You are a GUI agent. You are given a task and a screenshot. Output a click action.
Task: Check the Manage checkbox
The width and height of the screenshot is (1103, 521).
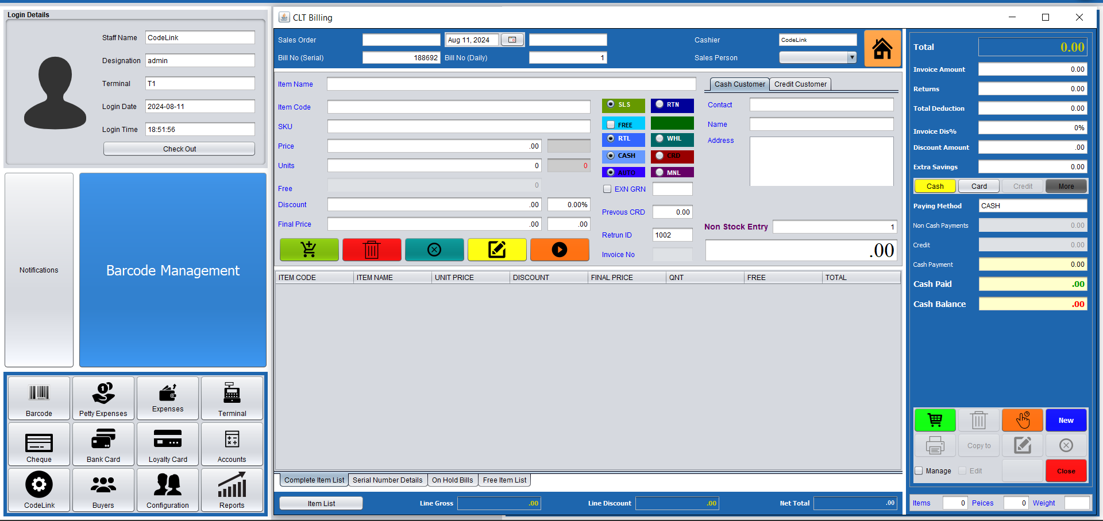[919, 471]
